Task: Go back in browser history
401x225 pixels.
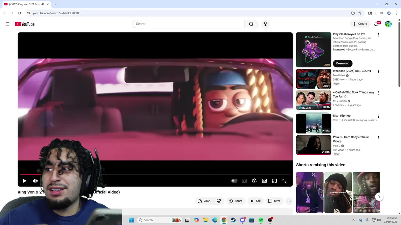Action: (4, 13)
